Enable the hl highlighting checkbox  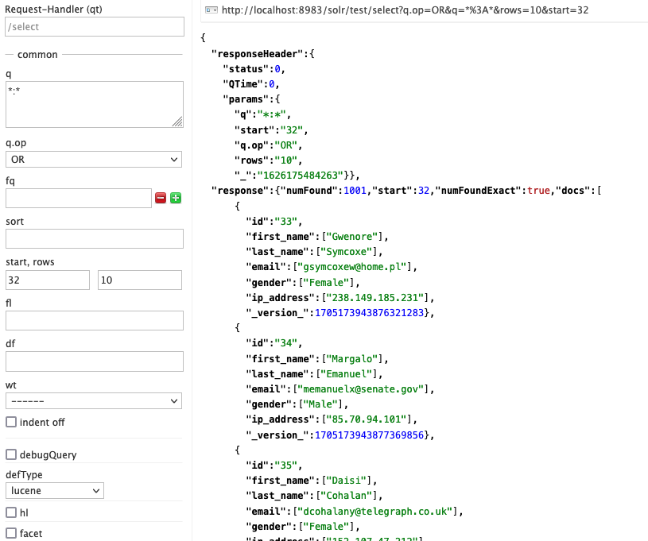11,512
